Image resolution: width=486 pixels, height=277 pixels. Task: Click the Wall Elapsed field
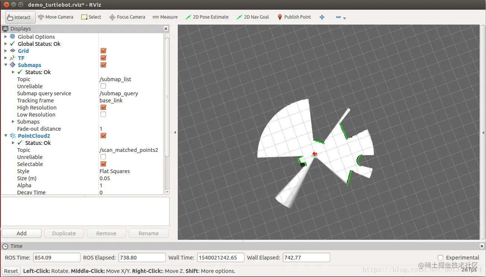(x=306, y=258)
